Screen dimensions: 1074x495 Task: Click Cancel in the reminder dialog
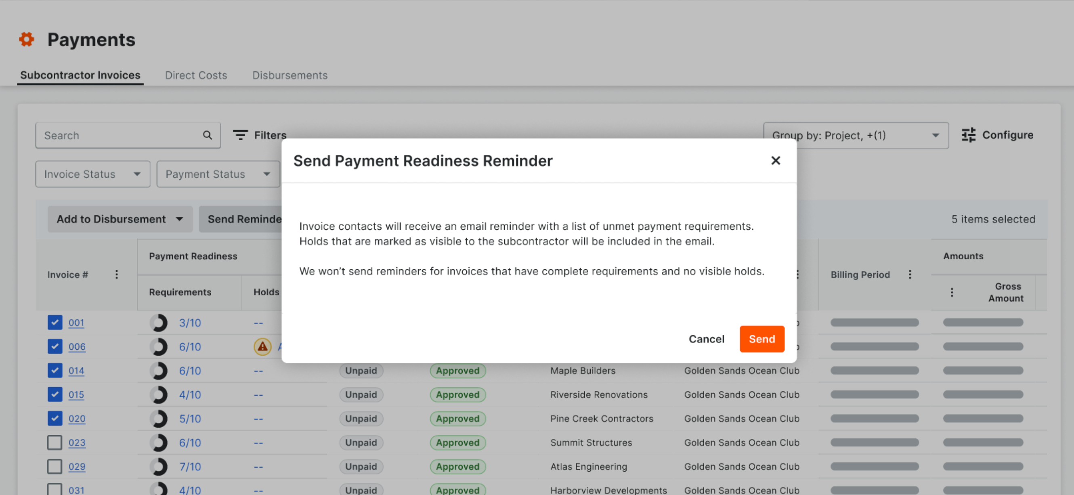706,339
